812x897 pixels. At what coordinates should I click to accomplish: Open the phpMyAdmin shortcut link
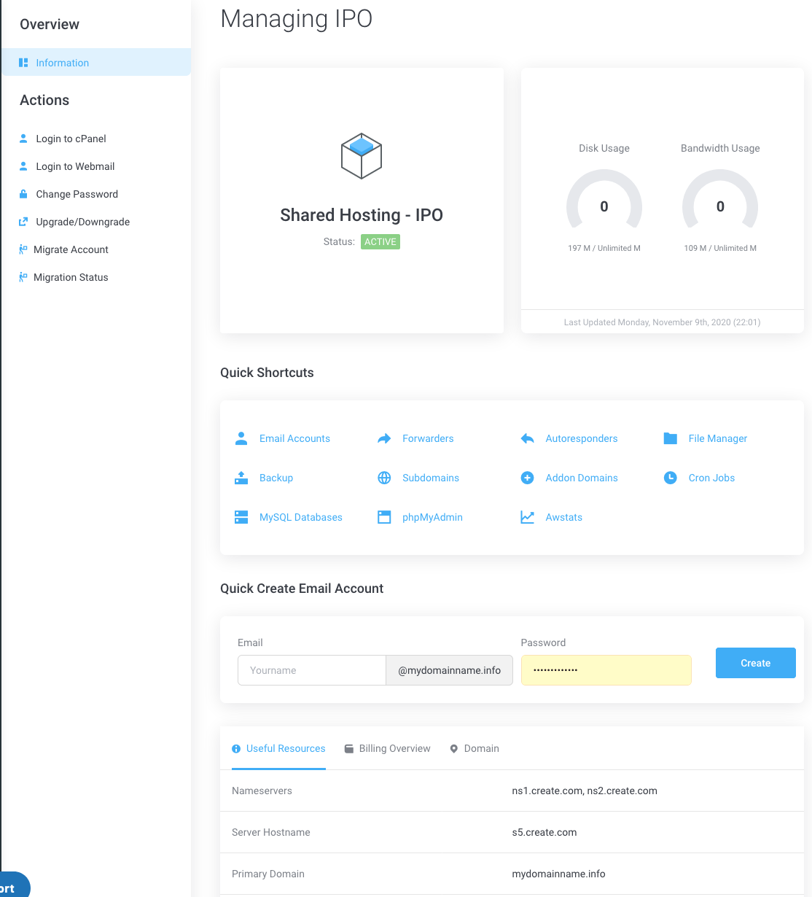[x=432, y=517]
